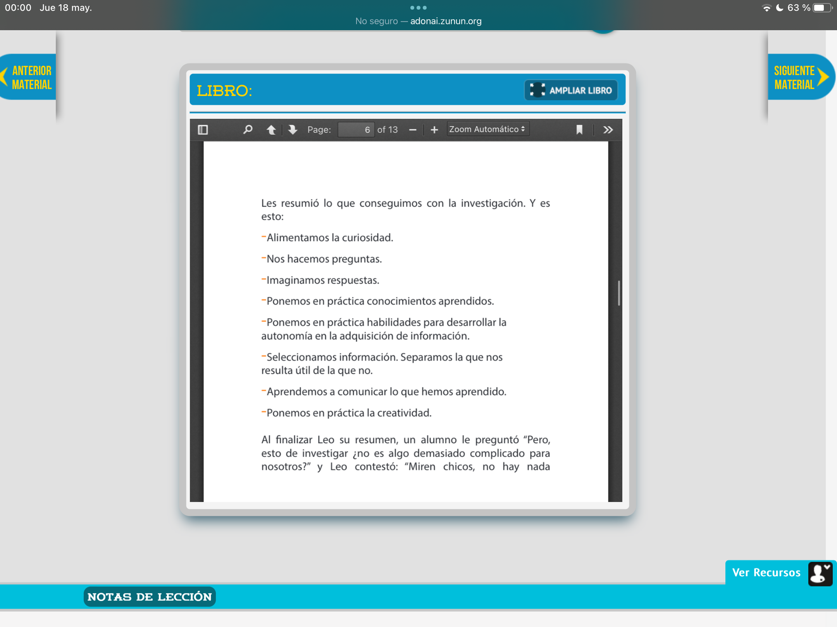Click the AMPLIAR LIBRO button
Viewport: 837px width, 627px height.
pyautogui.click(x=571, y=90)
